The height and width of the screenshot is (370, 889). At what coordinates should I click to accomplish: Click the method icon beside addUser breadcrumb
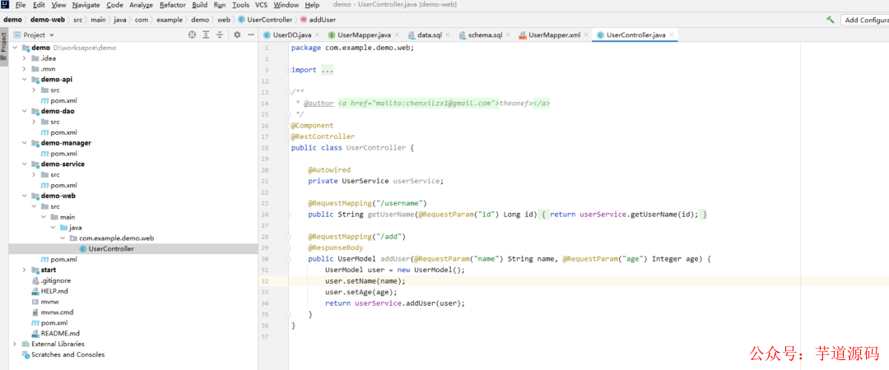point(303,19)
